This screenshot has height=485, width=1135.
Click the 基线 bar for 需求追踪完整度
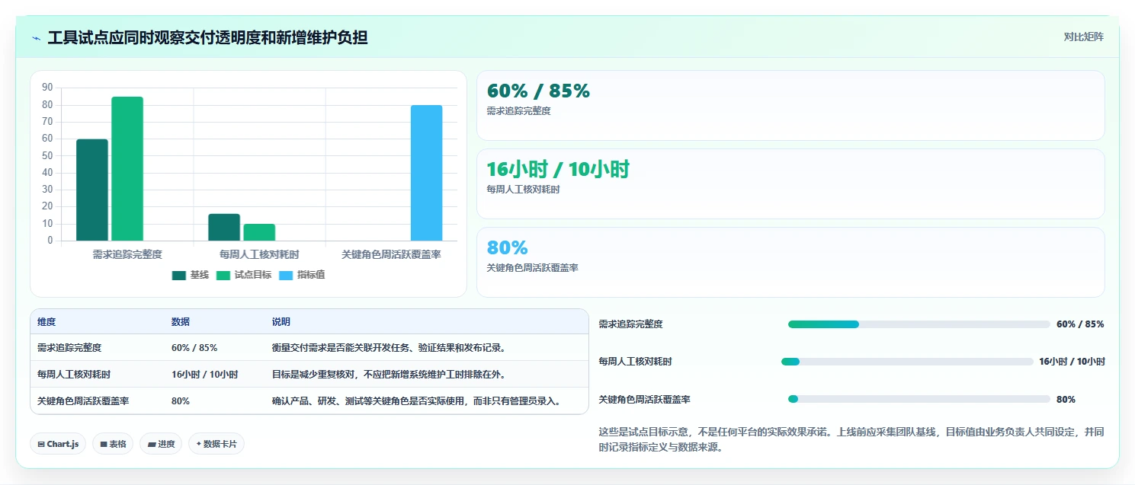point(92,190)
